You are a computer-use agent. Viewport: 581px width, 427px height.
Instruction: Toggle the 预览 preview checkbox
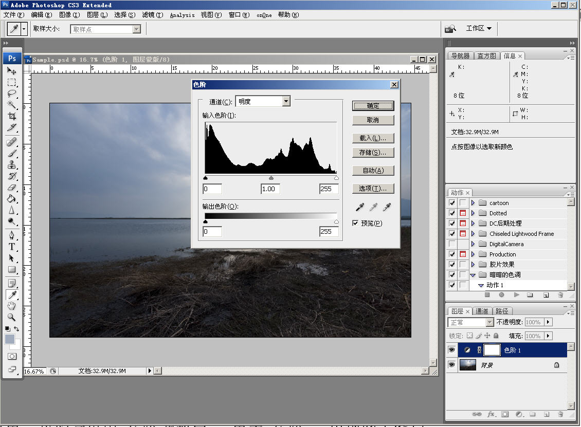click(355, 223)
